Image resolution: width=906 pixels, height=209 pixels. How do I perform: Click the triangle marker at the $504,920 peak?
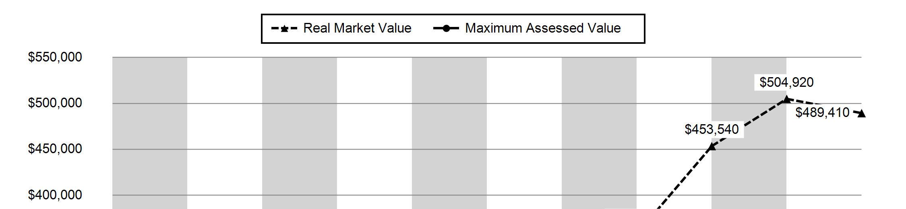(x=786, y=99)
